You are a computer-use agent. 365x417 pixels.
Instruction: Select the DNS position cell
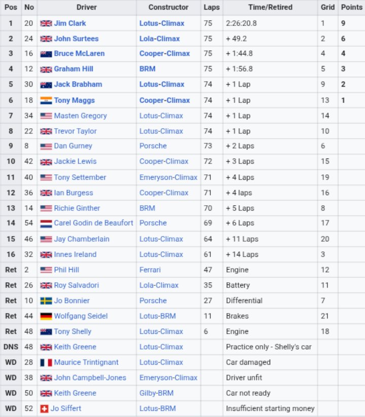(11, 347)
